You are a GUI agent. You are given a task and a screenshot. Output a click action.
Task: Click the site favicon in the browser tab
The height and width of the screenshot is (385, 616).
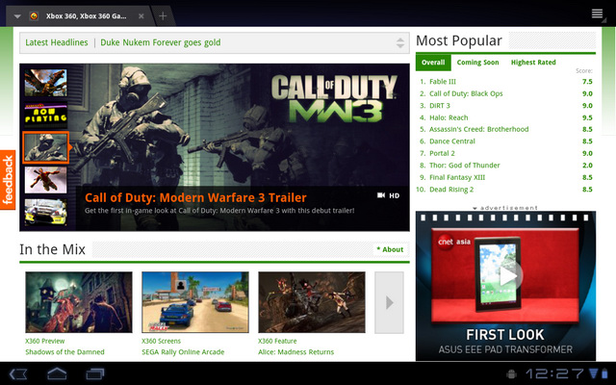(x=34, y=16)
